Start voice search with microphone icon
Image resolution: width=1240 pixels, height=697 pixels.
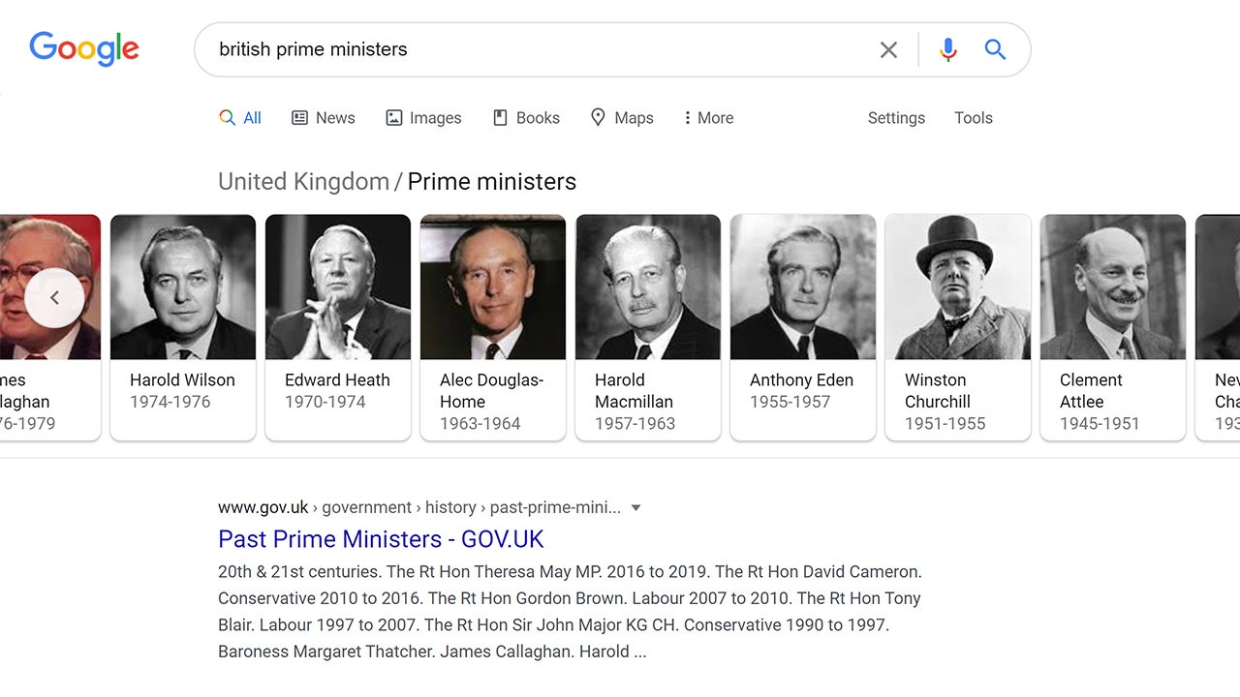948,49
